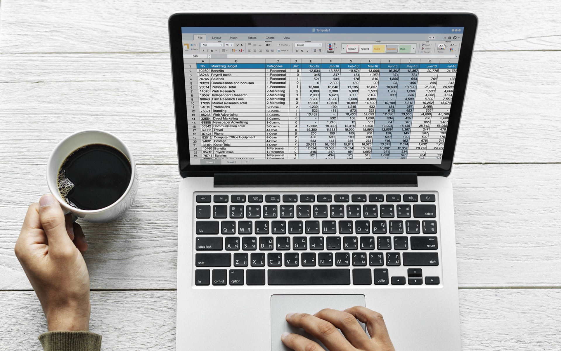Expand the Percent 2 cell style dropdown
The width and height of the screenshot is (561, 351).
(x=366, y=48)
